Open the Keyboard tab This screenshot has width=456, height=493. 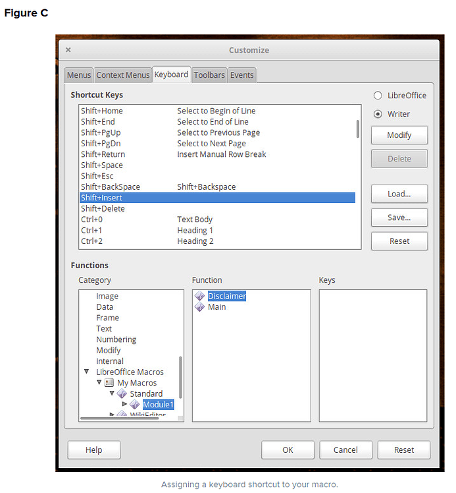pyautogui.click(x=171, y=74)
